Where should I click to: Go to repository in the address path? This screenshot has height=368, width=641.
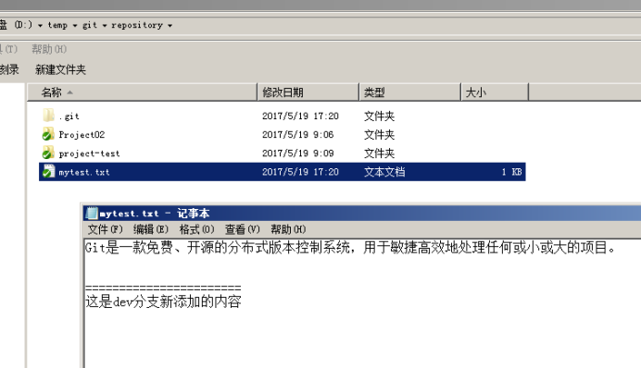[136, 25]
